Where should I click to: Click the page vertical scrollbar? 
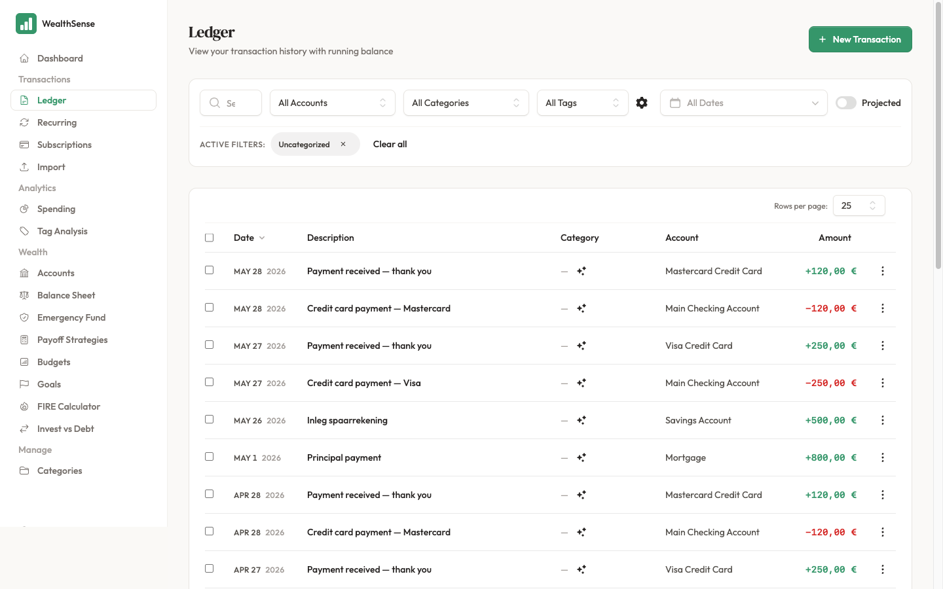coord(938,136)
